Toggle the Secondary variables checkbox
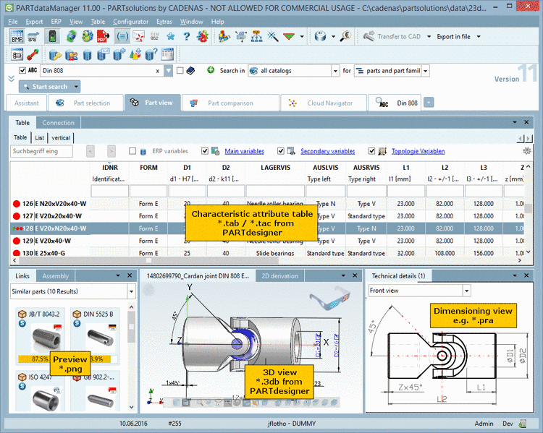 (x=281, y=151)
